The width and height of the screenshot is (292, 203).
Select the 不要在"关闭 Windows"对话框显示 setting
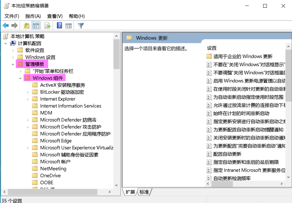249,64
